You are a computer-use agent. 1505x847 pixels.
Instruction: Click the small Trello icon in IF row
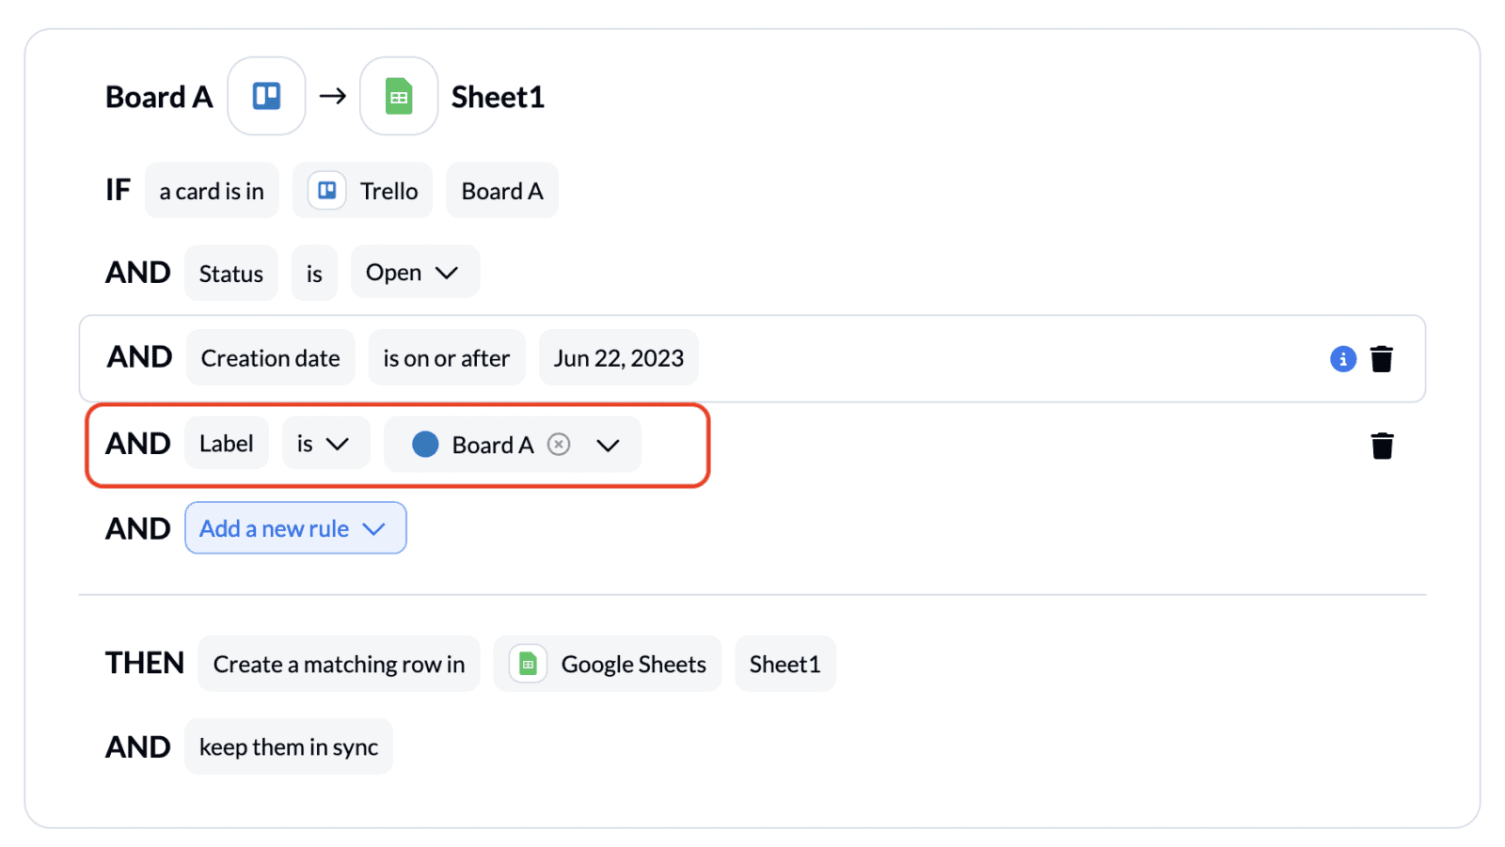(x=326, y=191)
